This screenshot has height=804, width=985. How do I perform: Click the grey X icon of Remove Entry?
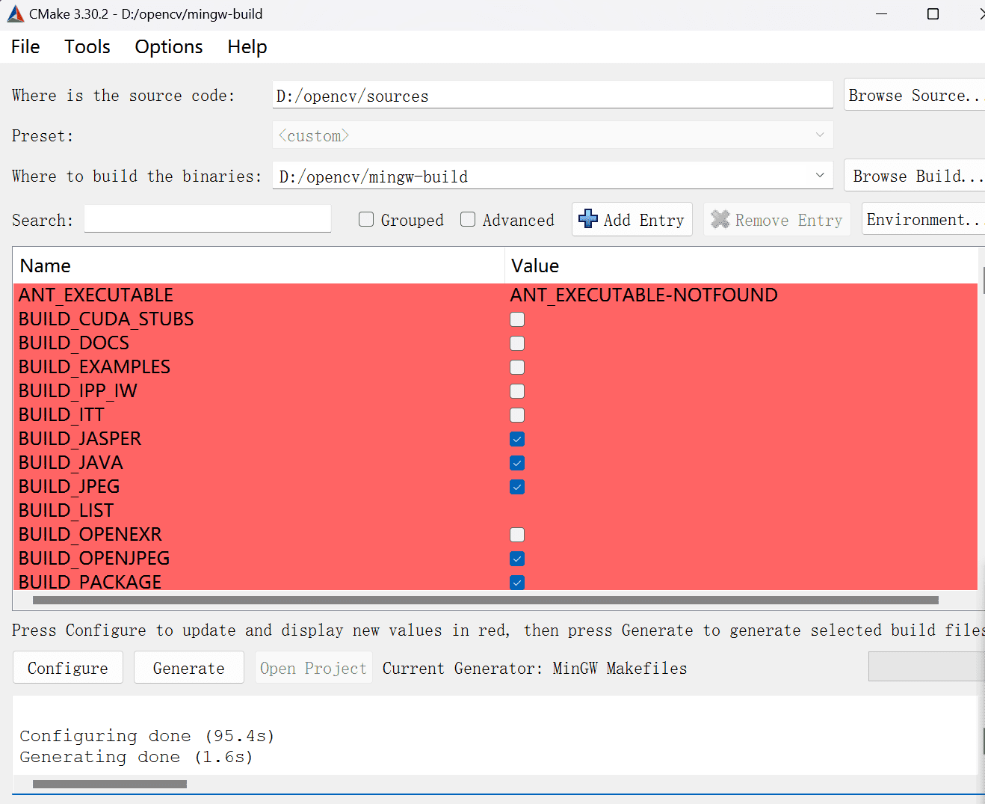coord(720,219)
